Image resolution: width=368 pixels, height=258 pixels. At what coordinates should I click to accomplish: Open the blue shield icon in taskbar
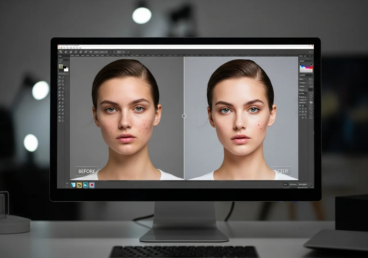coord(73,185)
